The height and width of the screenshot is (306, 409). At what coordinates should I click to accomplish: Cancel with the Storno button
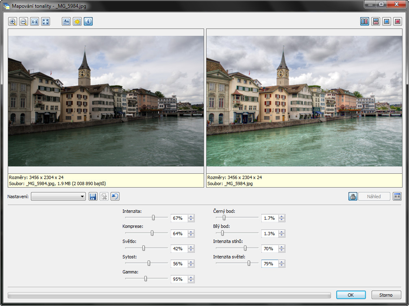pyautogui.click(x=386, y=295)
